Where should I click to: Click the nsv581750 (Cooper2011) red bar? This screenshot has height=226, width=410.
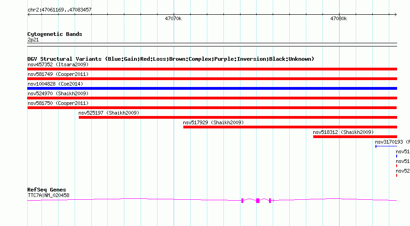point(212,108)
